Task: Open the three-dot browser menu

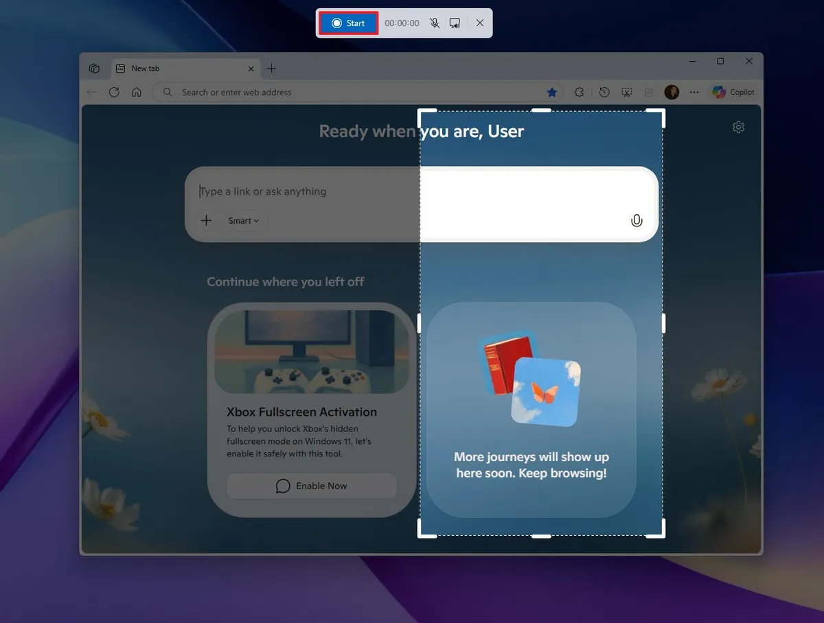Action: point(694,91)
